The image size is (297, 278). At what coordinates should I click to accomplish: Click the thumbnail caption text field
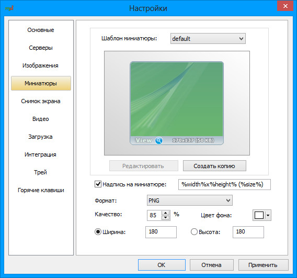[x=224, y=184]
